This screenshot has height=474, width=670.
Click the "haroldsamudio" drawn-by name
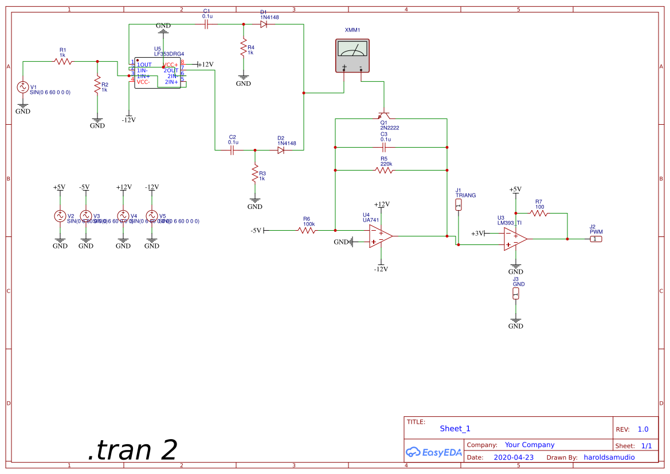(x=609, y=457)
